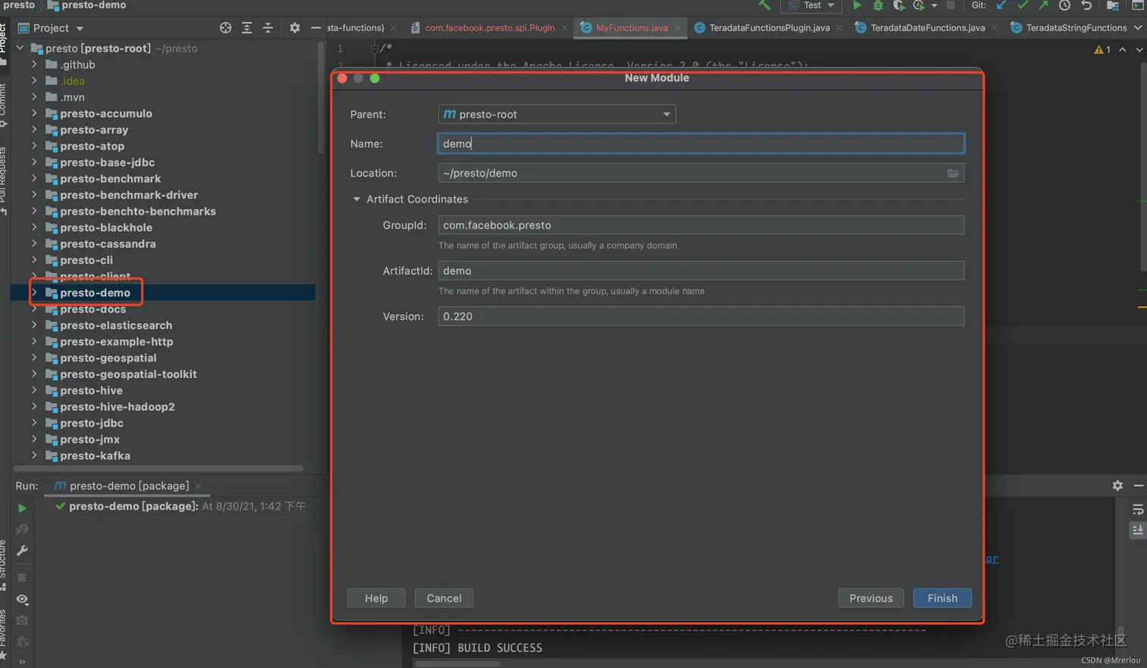Open the Structure side tool window
Viewport: 1147px width, 668px height.
pyautogui.click(x=4, y=565)
